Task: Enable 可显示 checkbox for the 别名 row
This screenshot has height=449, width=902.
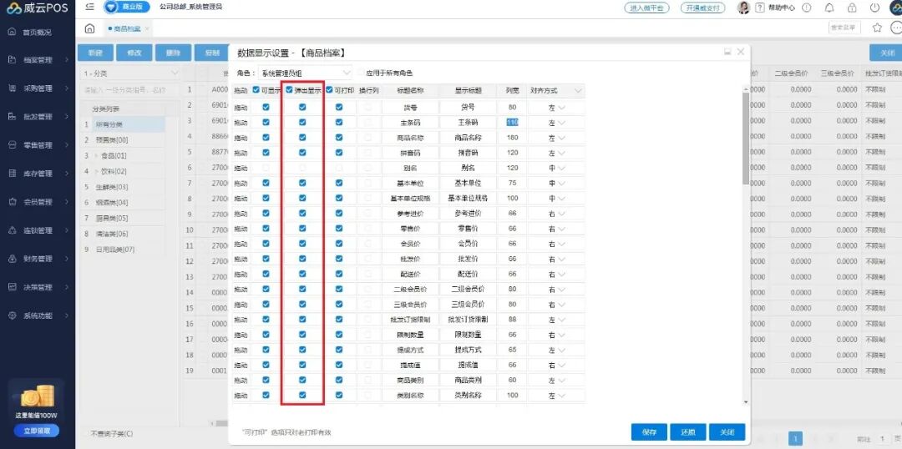Action: point(266,168)
